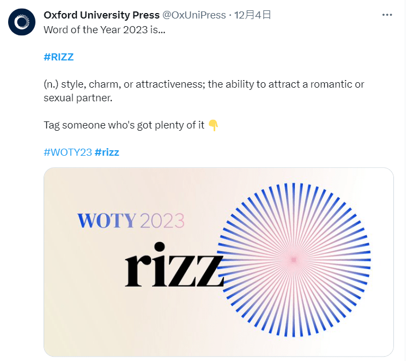Open the #WOTY23 hashtag
The height and width of the screenshot is (361, 413).
68,152
